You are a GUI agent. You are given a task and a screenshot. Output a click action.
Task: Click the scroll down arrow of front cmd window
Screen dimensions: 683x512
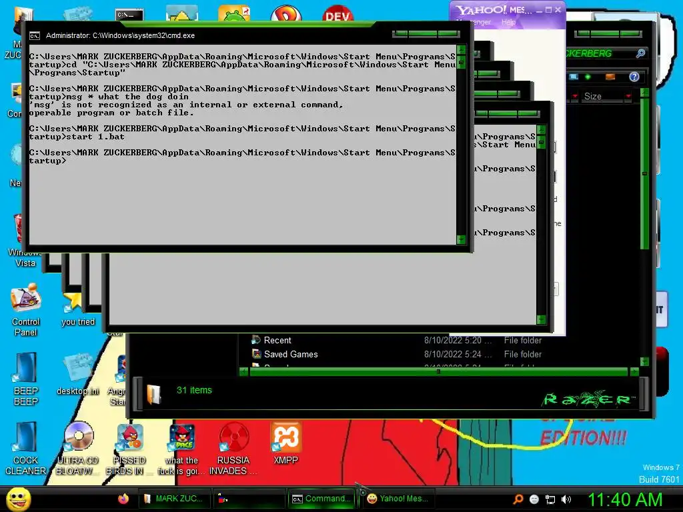click(x=462, y=239)
